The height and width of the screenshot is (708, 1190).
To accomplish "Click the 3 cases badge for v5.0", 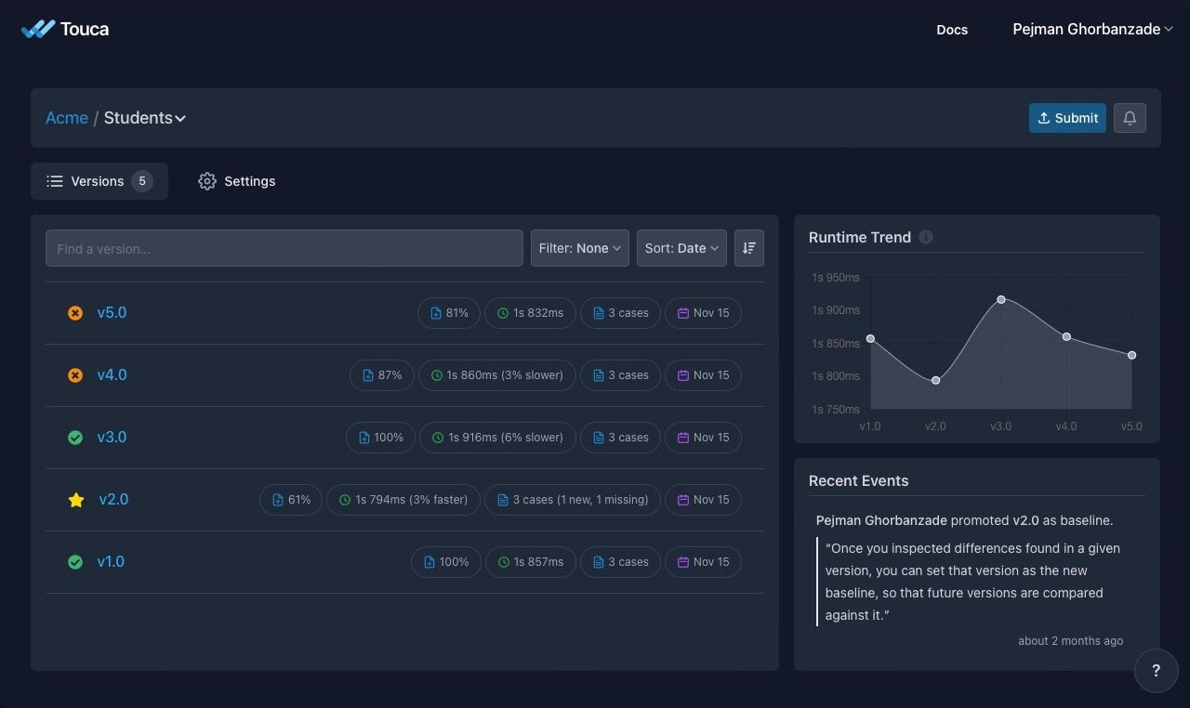I will (x=621, y=313).
